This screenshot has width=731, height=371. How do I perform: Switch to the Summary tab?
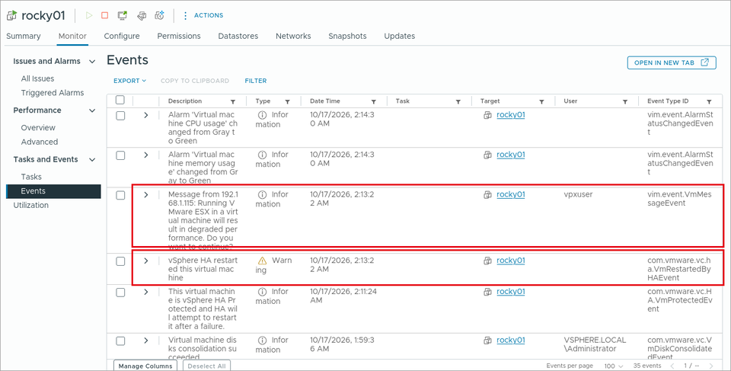(24, 36)
